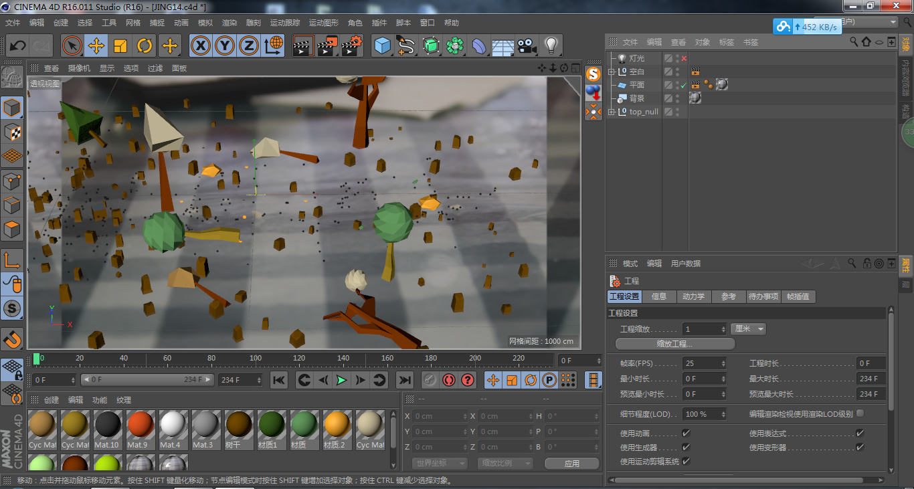Click the lamp icon in the upper toolbar
This screenshot has width=914, height=489.
click(550, 45)
